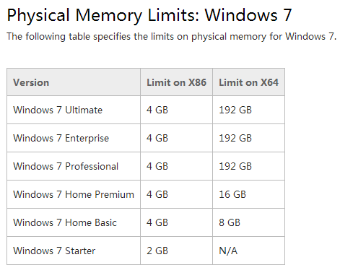Screen dimensions: 340x265
Task: Click the X64 limit for Ultimate
Action: point(235,110)
